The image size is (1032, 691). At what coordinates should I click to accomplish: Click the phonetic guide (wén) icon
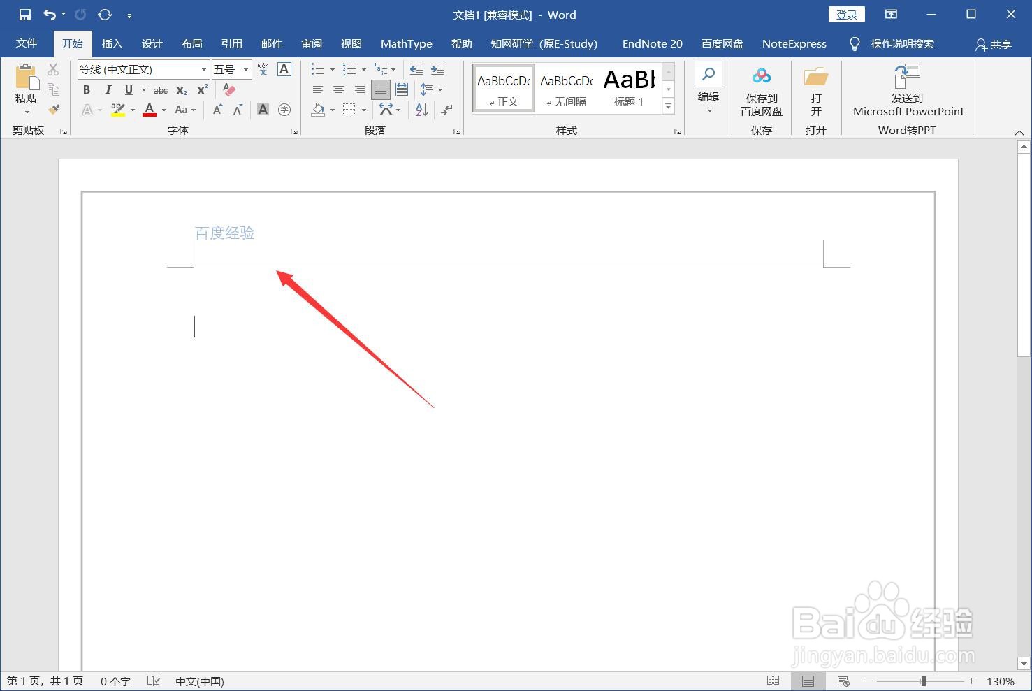coord(263,69)
